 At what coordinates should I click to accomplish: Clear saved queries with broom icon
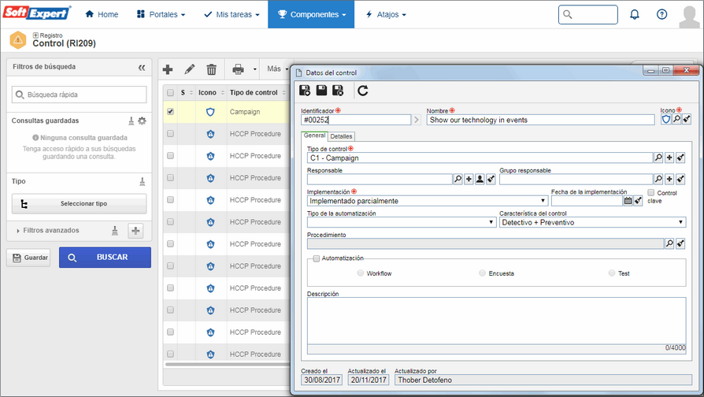(x=131, y=121)
